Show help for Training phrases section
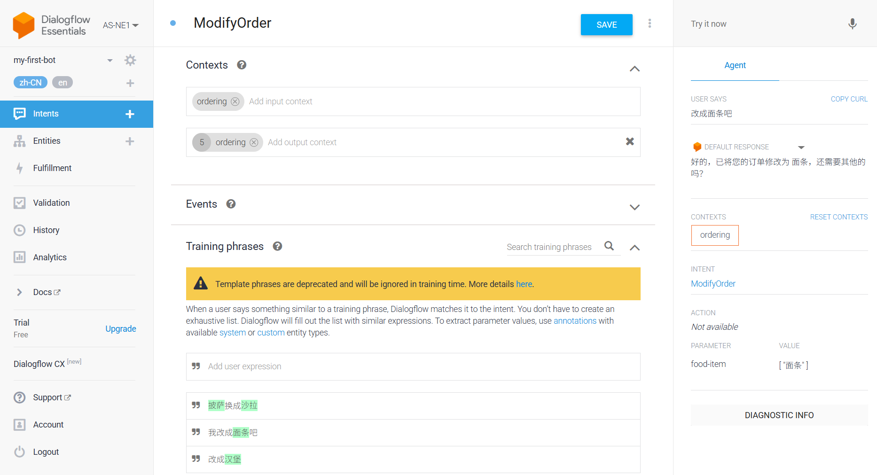Viewport: 877px width, 475px height. pos(277,246)
